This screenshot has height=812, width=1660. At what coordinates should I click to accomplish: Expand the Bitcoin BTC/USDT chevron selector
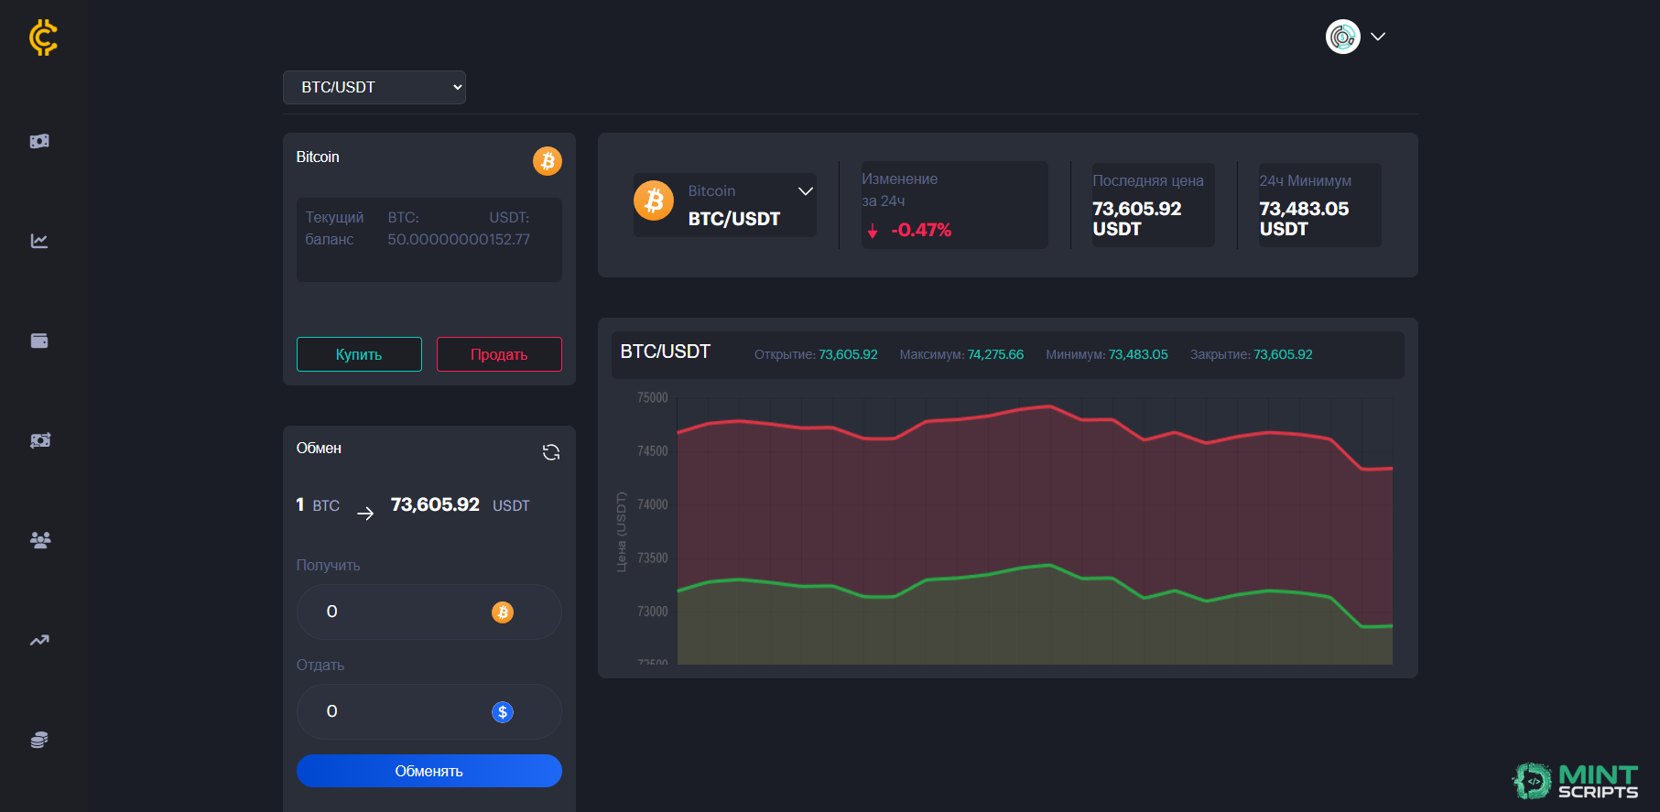[x=806, y=191]
